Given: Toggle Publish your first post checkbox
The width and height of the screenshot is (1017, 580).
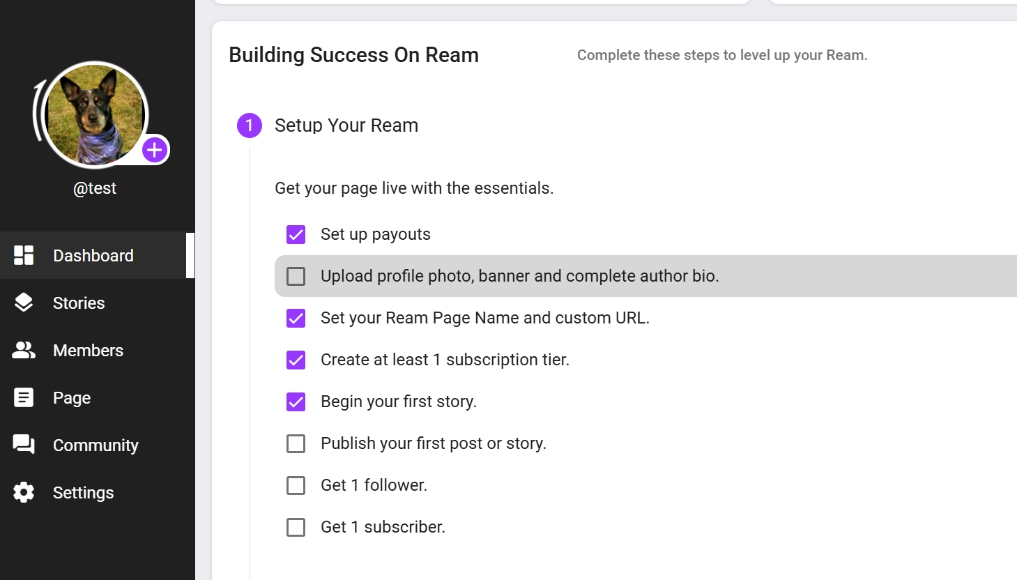Looking at the screenshot, I should [296, 443].
